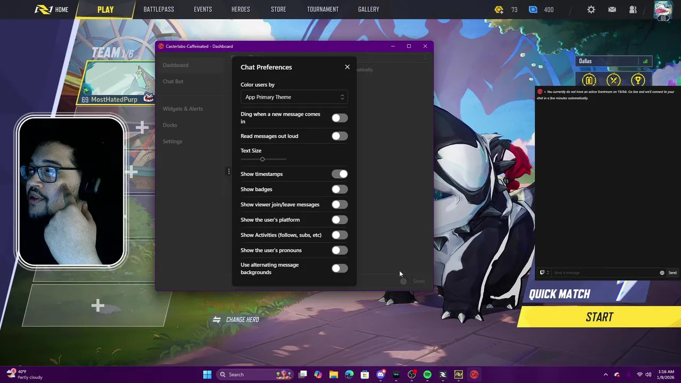The height and width of the screenshot is (383, 681).
Task: Open the BATTLEPASS tab
Action: click(159, 10)
